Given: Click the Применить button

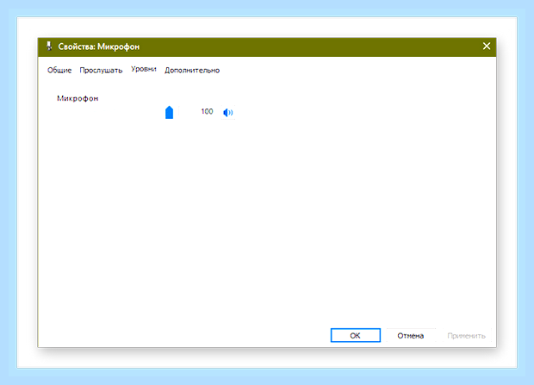Looking at the screenshot, I should click(x=466, y=336).
